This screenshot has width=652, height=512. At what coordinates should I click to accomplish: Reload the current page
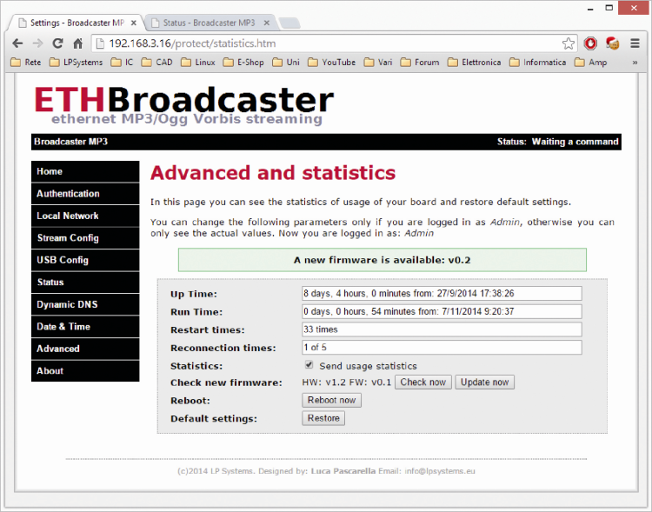click(x=58, y=43)
